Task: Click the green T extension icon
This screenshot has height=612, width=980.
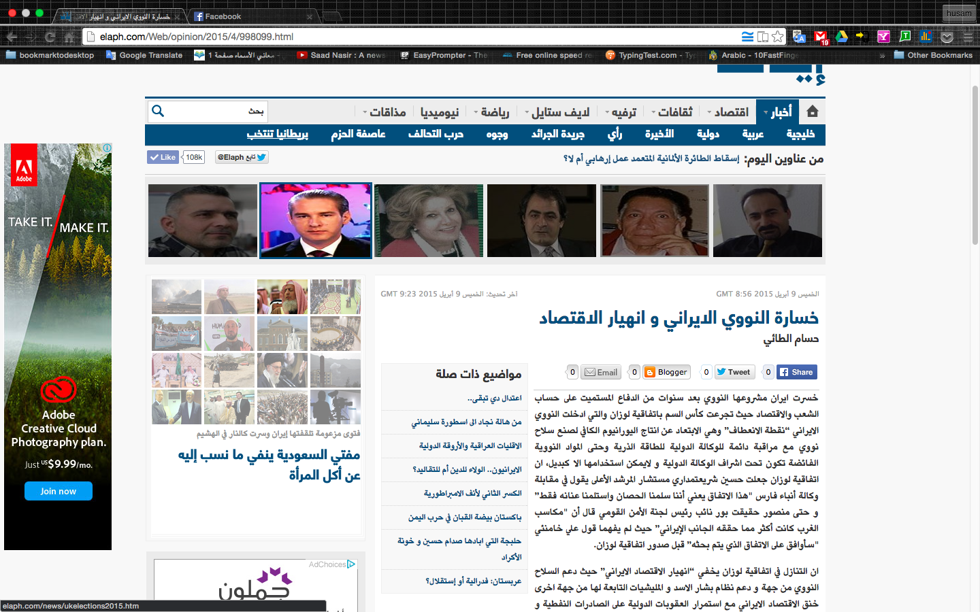Action: point(904,36)
